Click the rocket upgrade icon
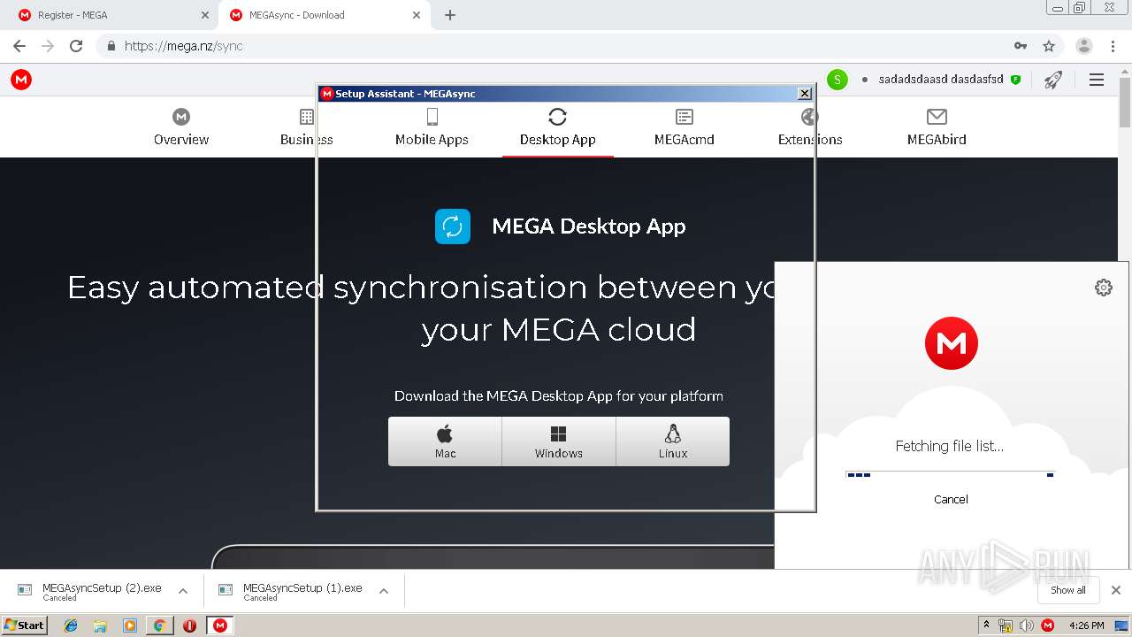 1052,80
